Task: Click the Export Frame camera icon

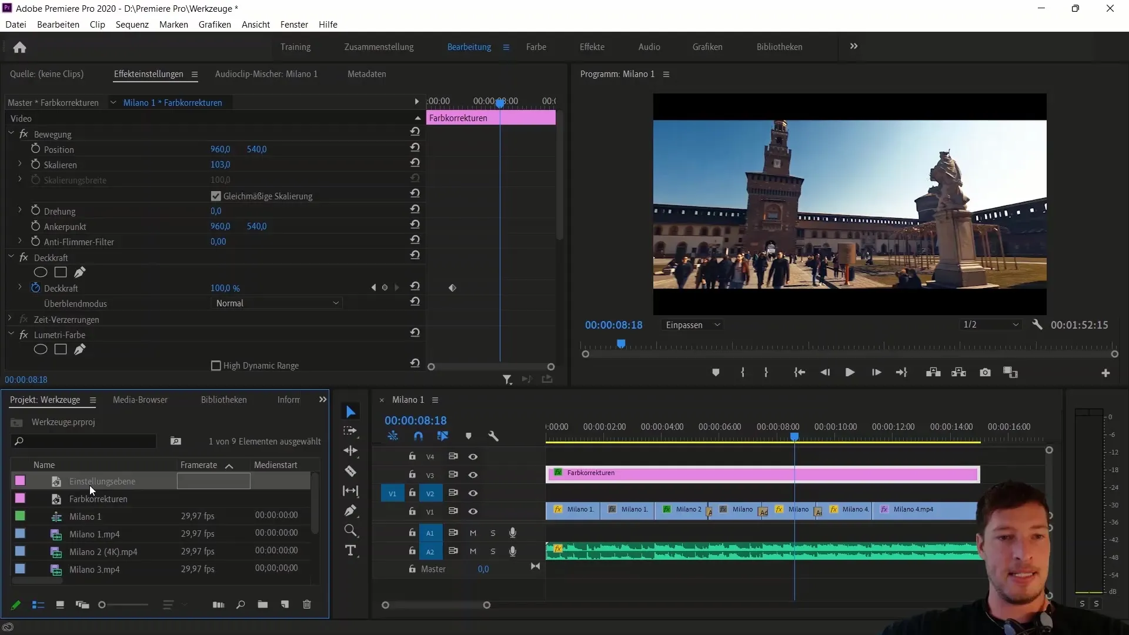Action: pyautogui.click(x=985, y=373)
